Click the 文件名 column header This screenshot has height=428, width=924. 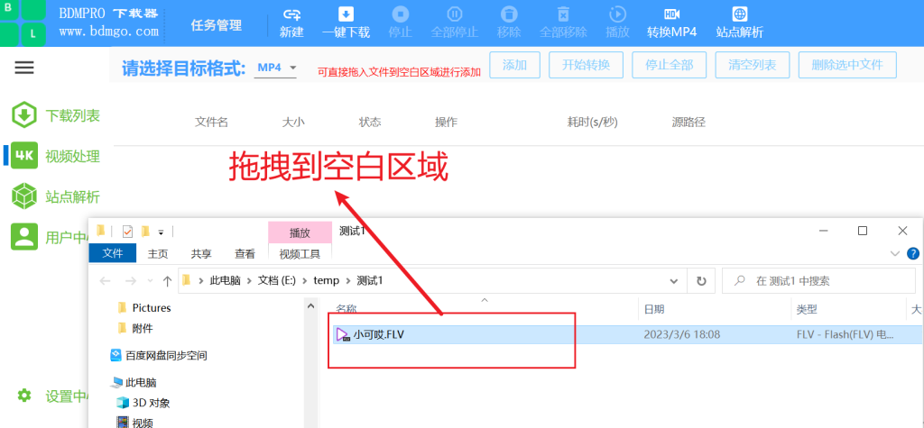(211, 123)
